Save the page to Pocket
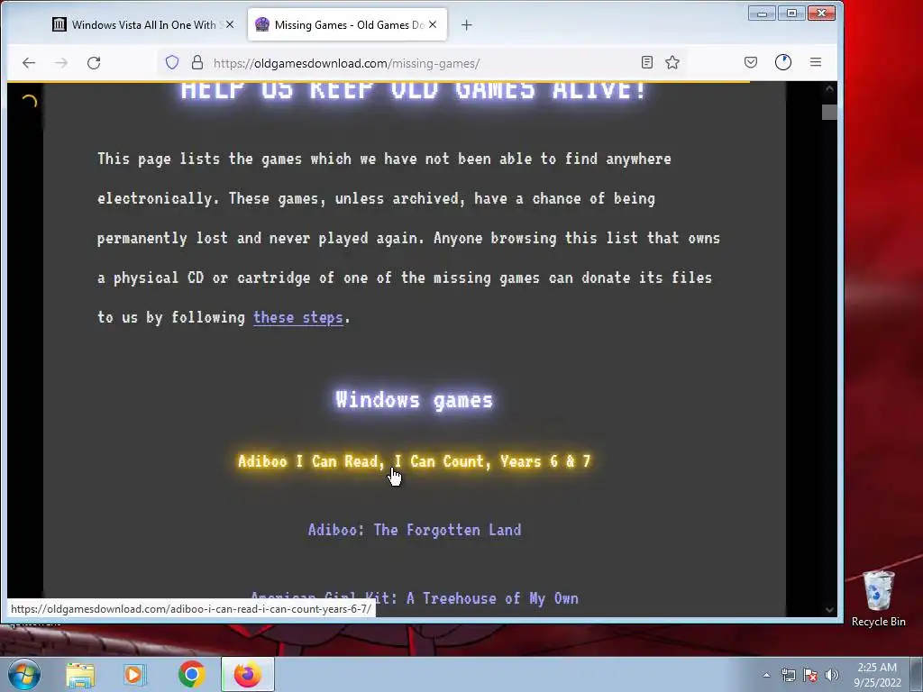Viewport: 923px width, 692px height. [x=751, y=62]
